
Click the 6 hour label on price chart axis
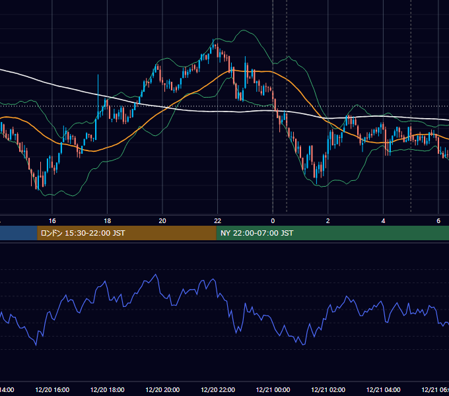coord(438,221)
